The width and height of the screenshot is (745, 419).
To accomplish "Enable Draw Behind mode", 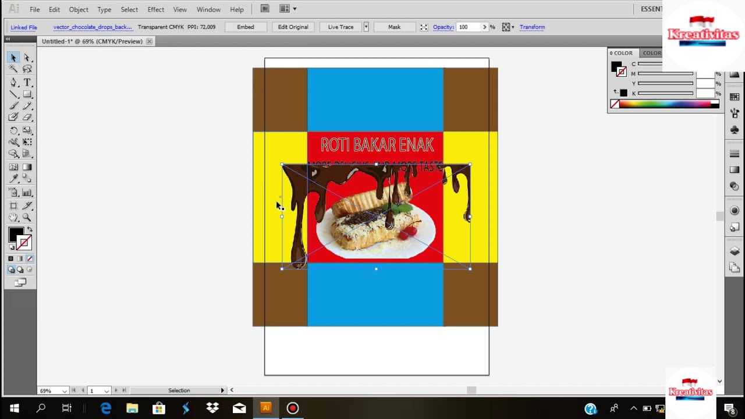I will tap(20, 270).
